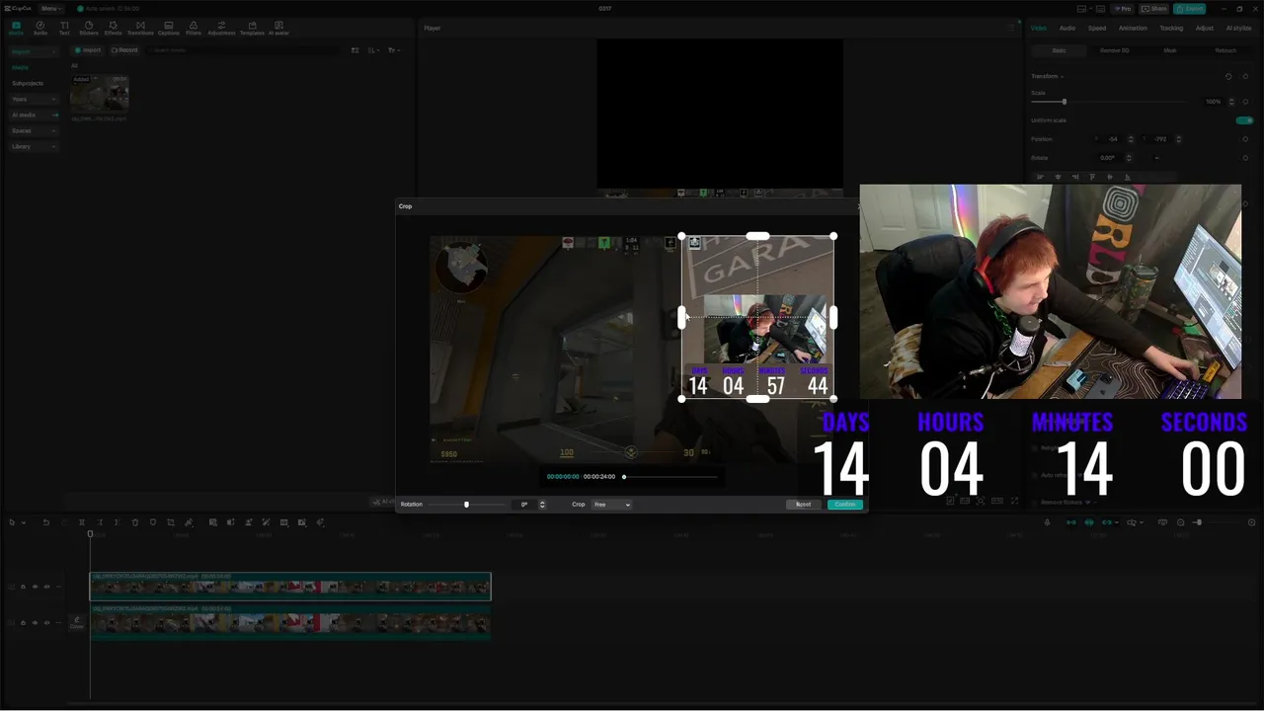Select the crop tool in timeline toolbar
The image size is (1264, 711).
point(171,522)
